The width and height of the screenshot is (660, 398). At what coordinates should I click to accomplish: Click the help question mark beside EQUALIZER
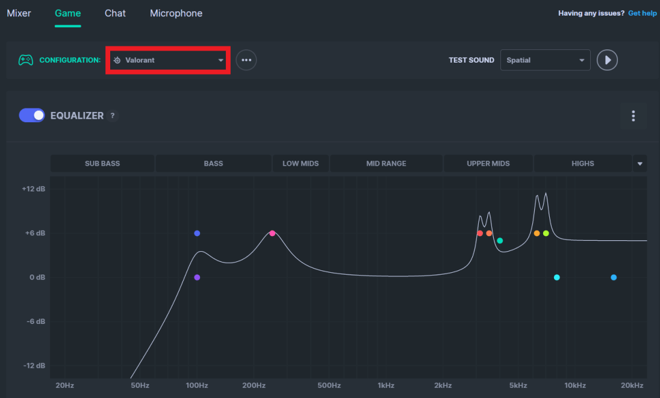tap(112, 116)
